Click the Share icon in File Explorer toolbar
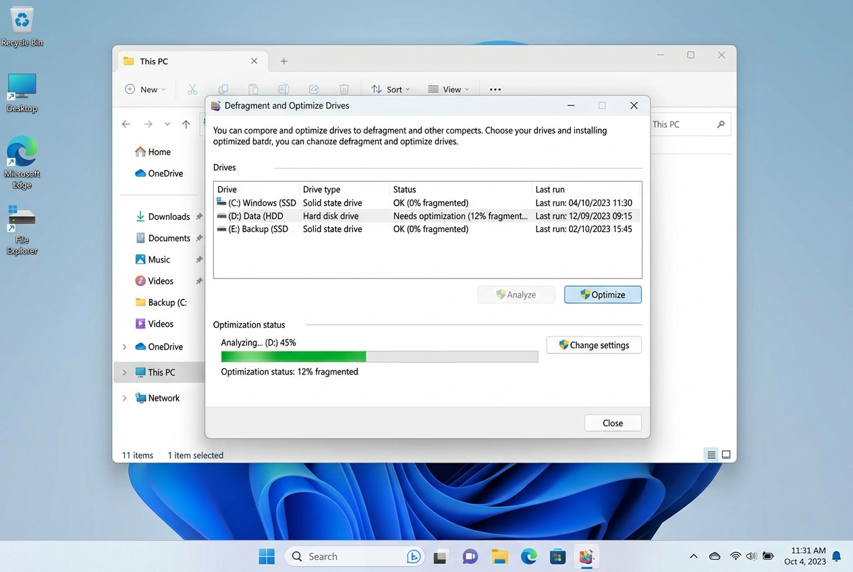This screenshot has width=853, height=572. click(314, 89)
